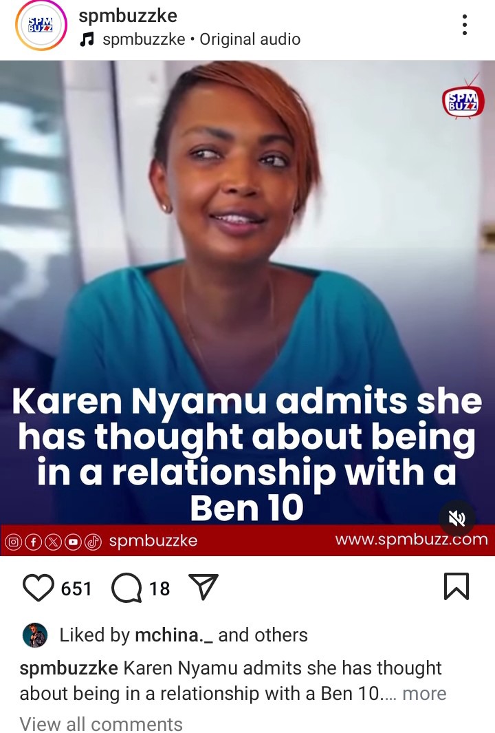Open the three-dot options menu
This screenshot has width=495, height=733.
point(464,25)
